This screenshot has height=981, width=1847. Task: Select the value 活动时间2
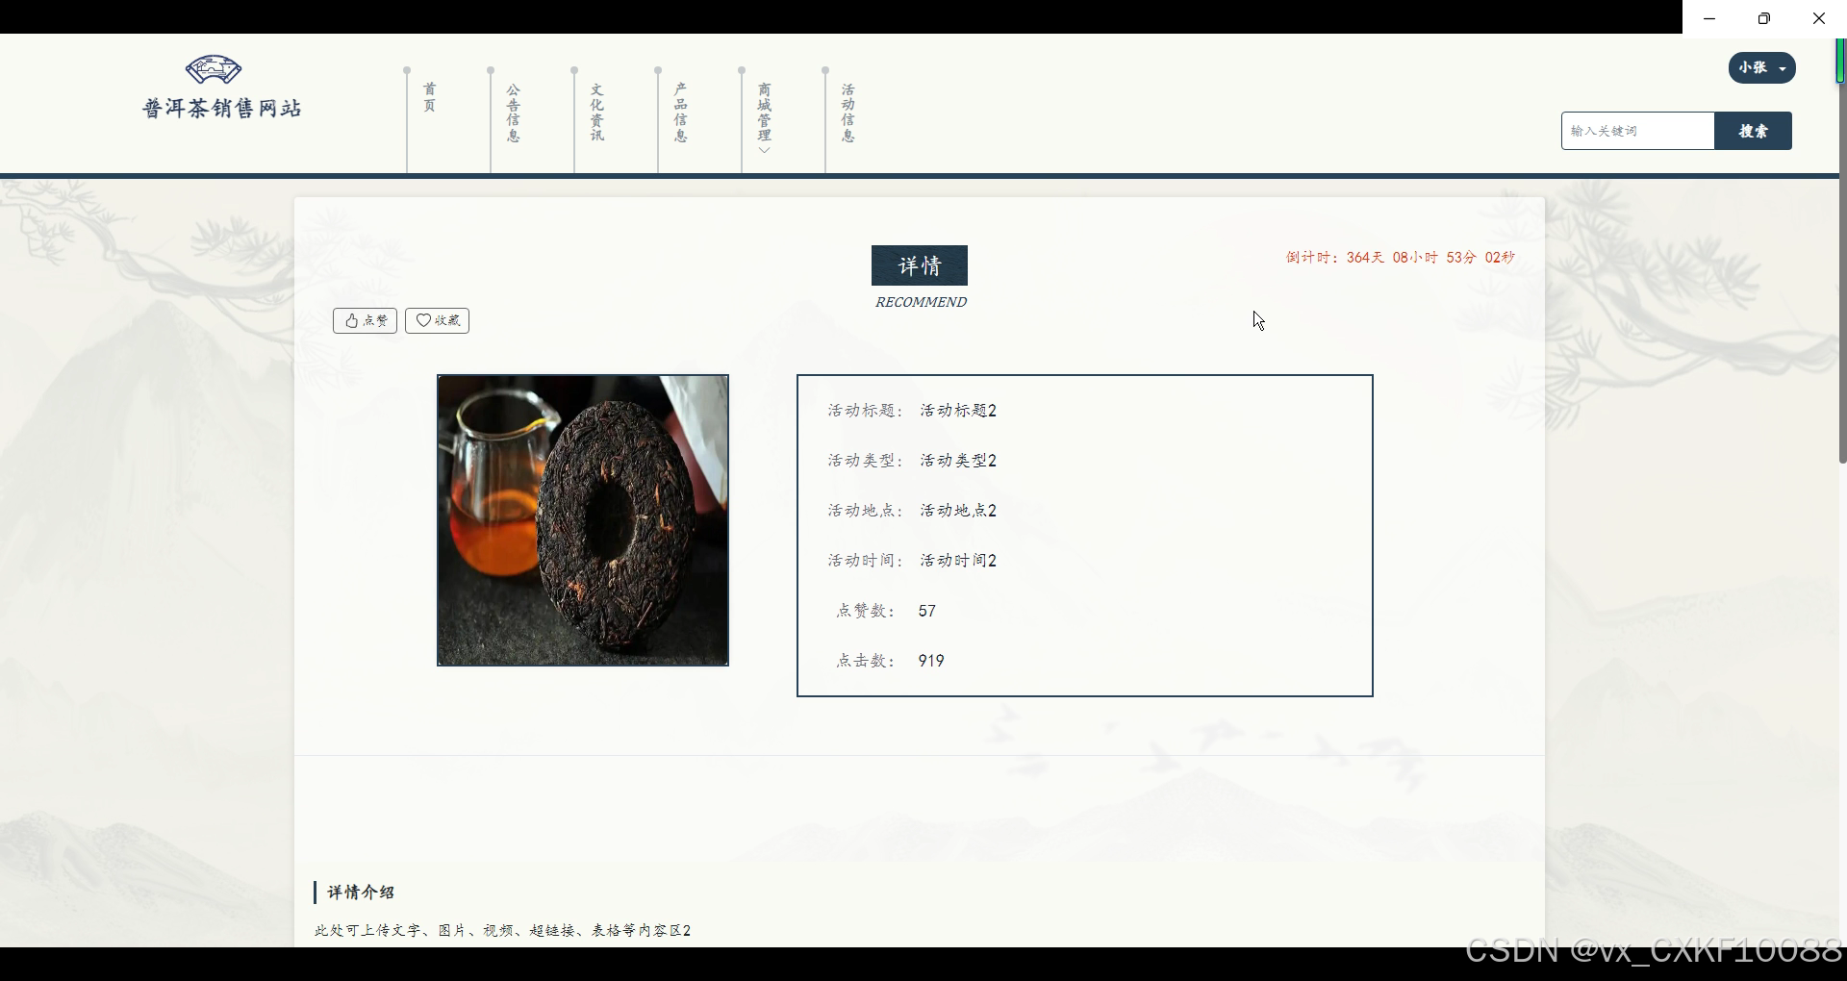pyautogui.click(x=958, y=561)
